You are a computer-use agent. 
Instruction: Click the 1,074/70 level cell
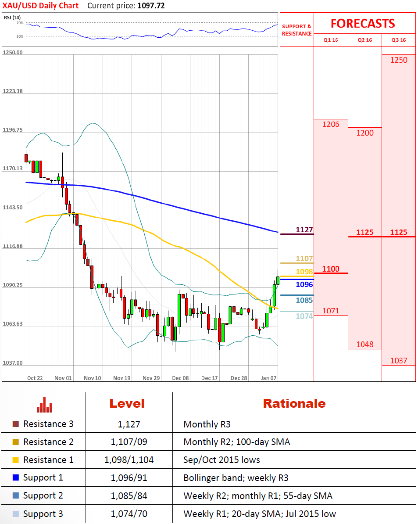pos(129,514)
